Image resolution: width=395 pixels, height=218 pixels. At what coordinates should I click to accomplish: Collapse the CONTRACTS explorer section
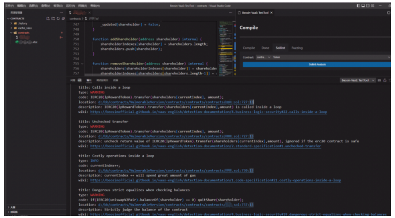pyautogui.click(x=8, y=19)
